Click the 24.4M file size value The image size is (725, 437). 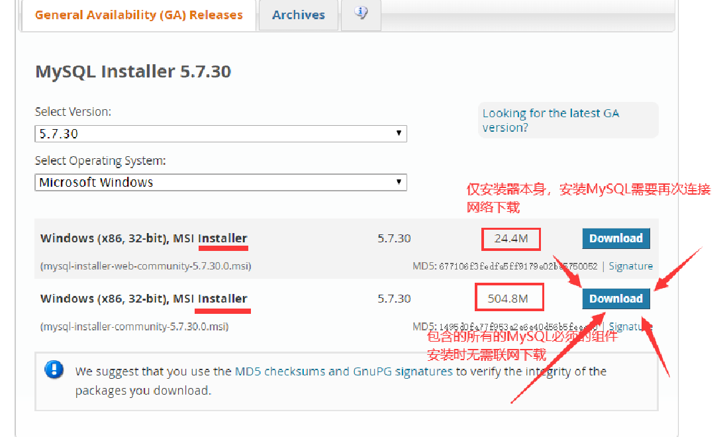click(511, 238)
